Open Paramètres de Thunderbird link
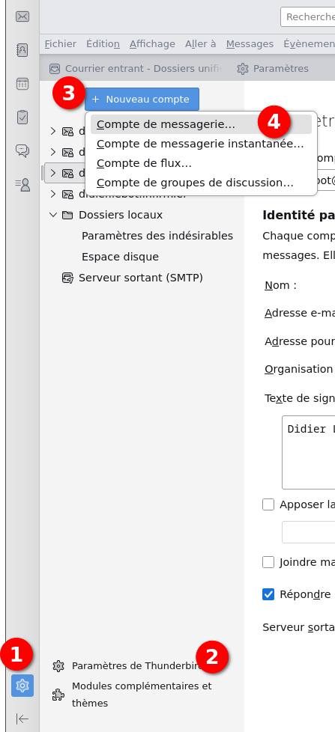 coord(139,666)
